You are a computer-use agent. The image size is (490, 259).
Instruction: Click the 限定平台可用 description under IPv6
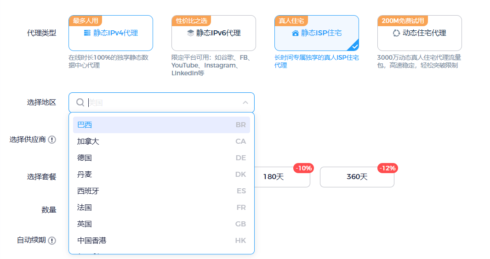click(211, 65)
